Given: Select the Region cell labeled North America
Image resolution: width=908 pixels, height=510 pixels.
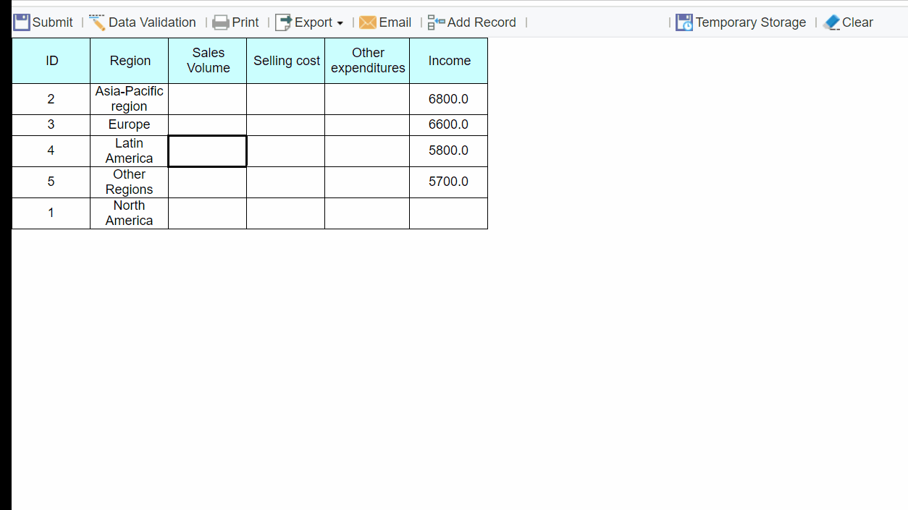Looking at the screenshot, I should coord(129,213).
